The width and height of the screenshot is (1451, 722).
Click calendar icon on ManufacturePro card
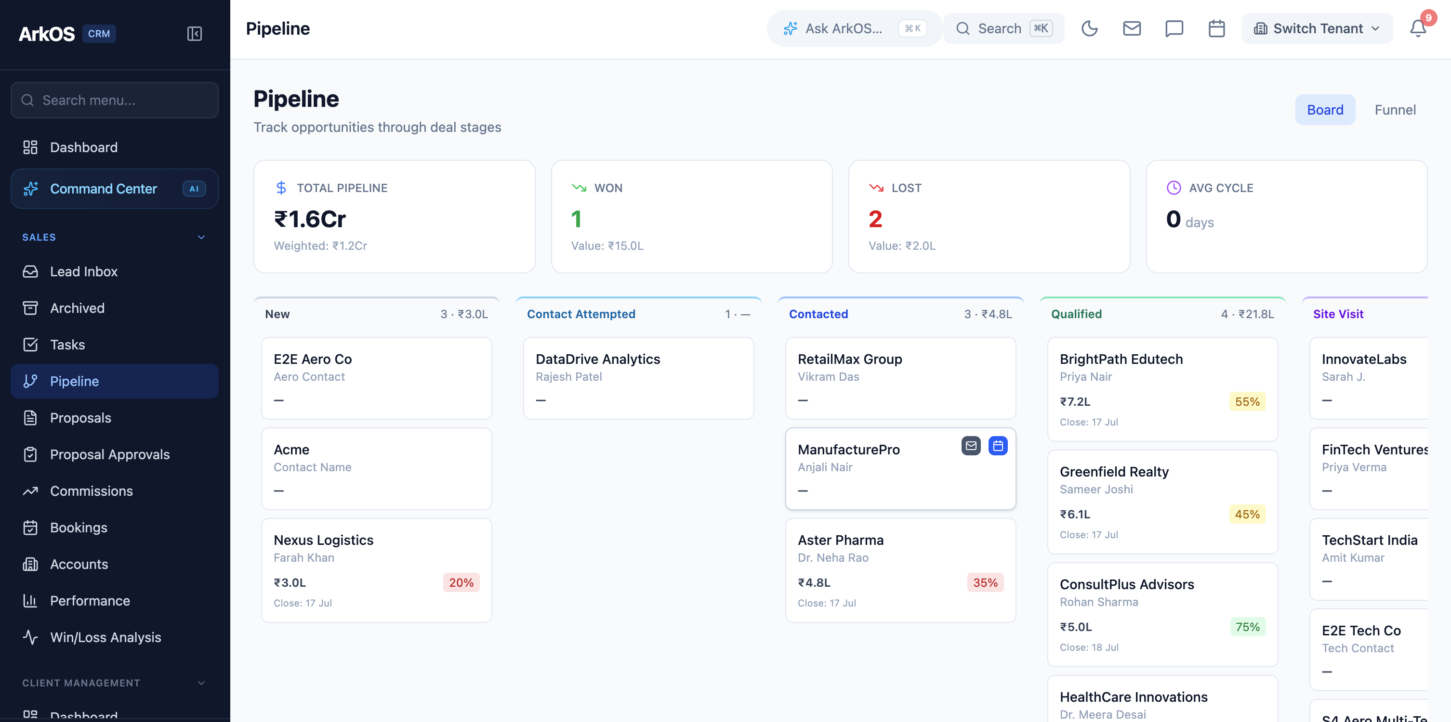pos(998,446)
